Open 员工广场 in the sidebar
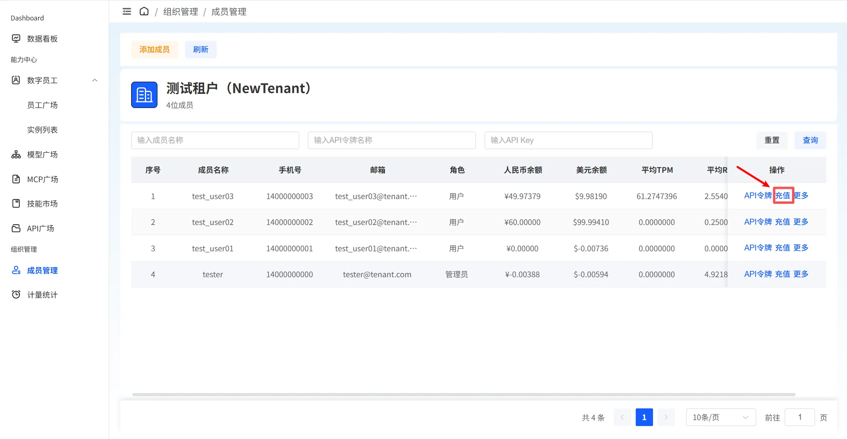Screen dimensions: 847x439 42,105
